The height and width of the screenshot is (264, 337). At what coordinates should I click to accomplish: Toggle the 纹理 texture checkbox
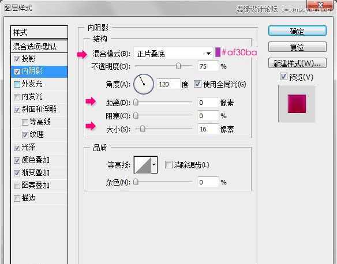coord(25,135)
